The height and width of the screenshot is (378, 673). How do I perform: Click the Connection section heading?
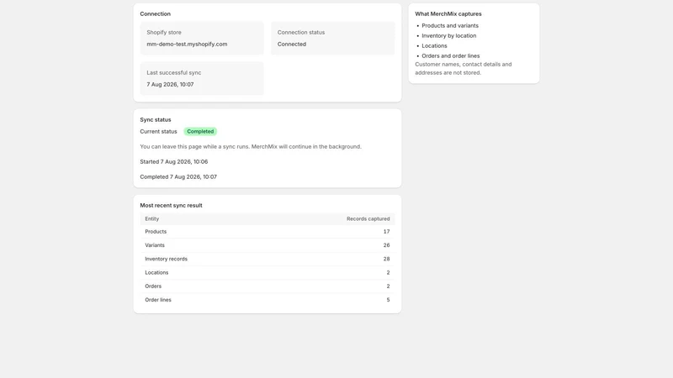click(x=155, y=13)
